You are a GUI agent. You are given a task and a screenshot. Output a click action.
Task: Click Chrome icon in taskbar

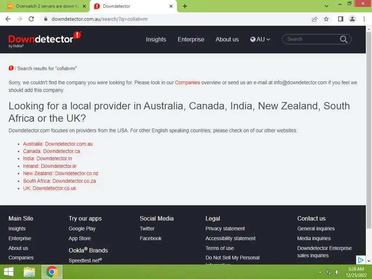52,272
